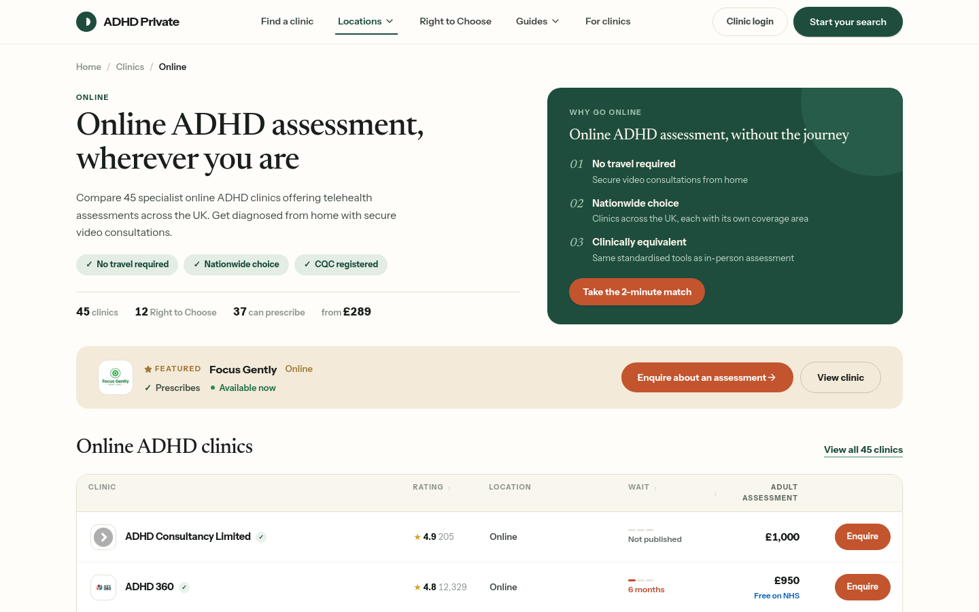Click the Online ADHD clinics section heading
979x612 pixels.
click(165, 446)
